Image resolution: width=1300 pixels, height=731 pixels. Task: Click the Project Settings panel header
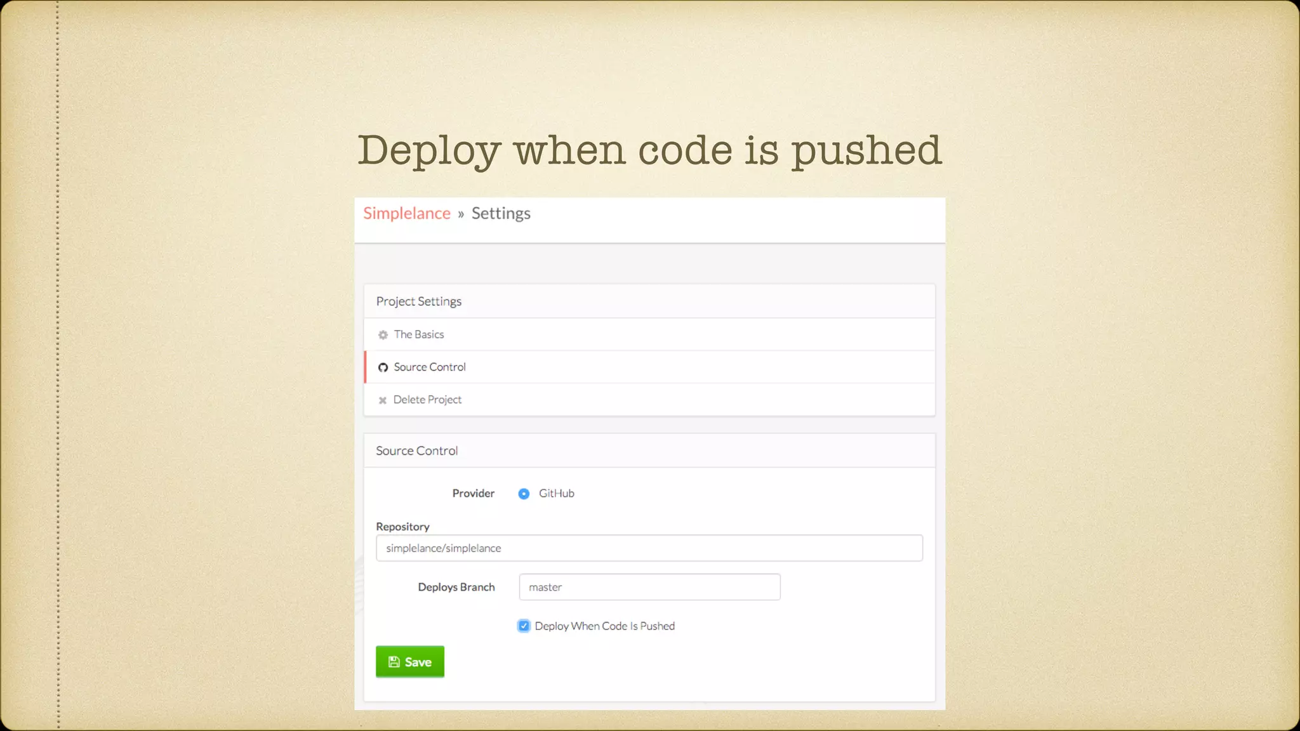point(649,301)
